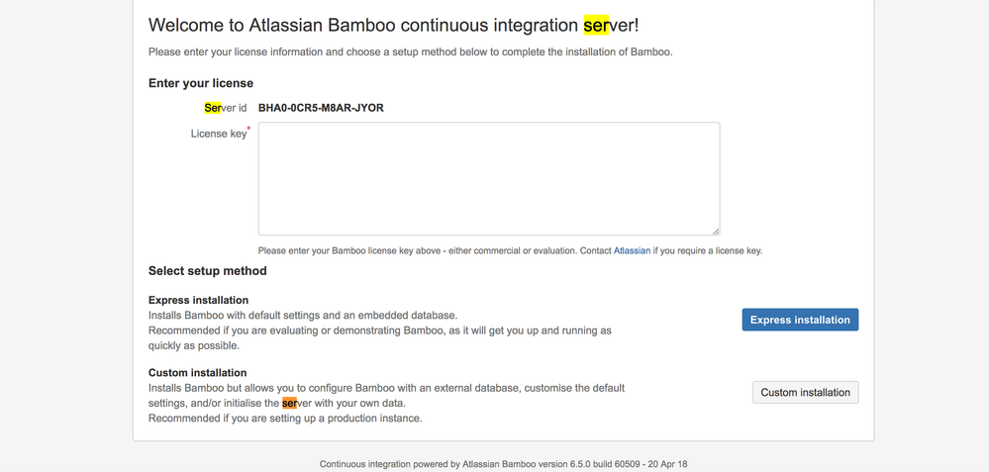The height and width of the screenshot is (472, 989).
Task: Click the bold 'Express installation' subheading text
Action: [x=198, y=300]
